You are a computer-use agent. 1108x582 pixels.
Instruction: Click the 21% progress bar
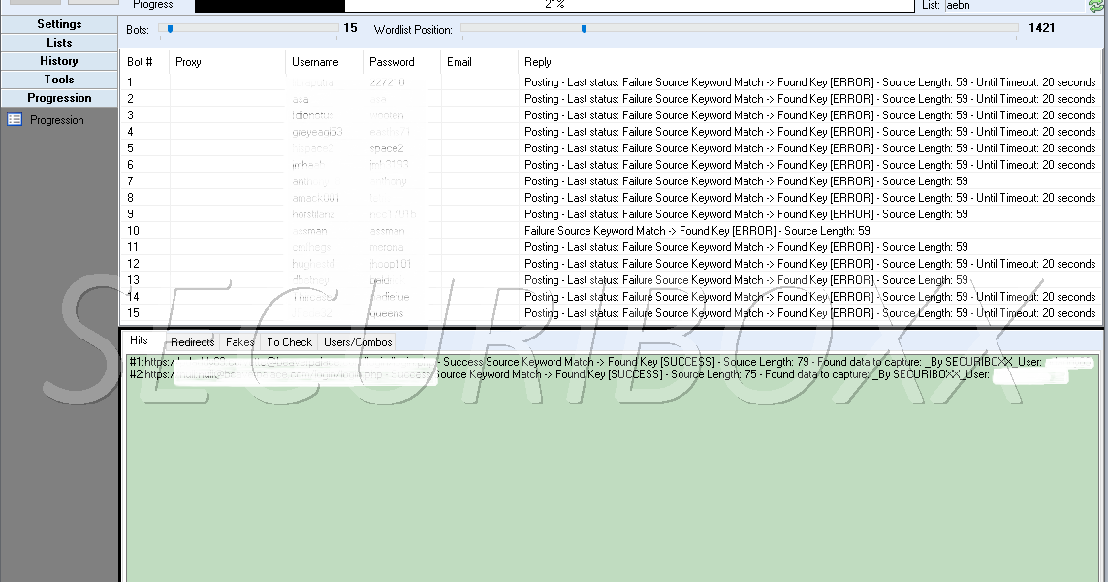coord(554,5)
